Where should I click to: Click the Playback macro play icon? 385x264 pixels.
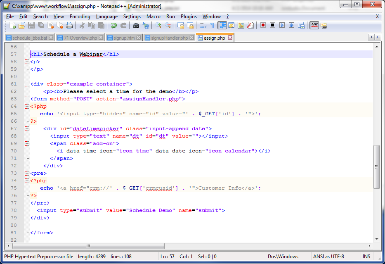pyautogui.click(x=282, y=26)
